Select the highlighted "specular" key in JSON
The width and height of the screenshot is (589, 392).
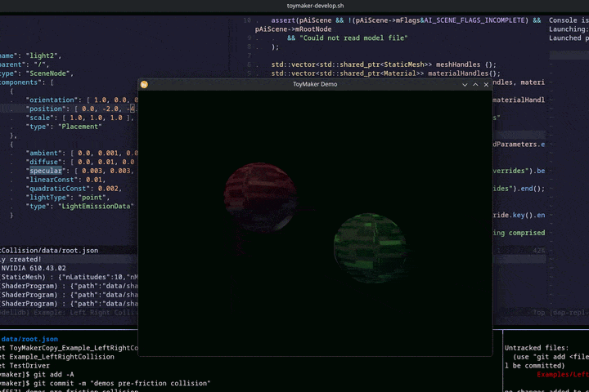[x=46, y=171]
